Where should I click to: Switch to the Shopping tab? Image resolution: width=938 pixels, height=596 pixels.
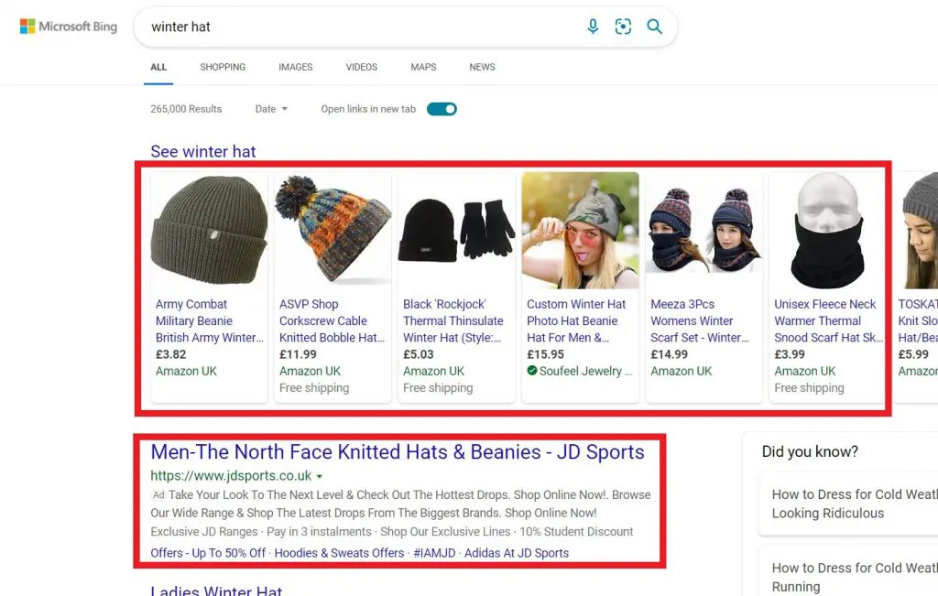point(223,67)
